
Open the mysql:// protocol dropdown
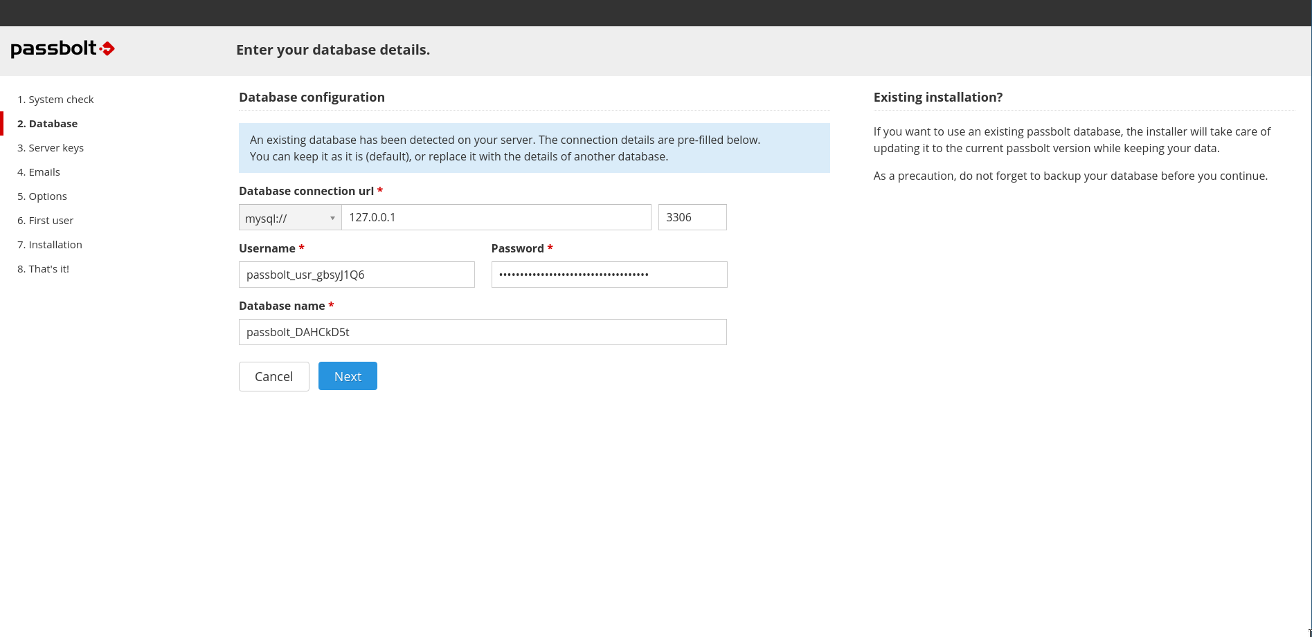tap(290, 217)
